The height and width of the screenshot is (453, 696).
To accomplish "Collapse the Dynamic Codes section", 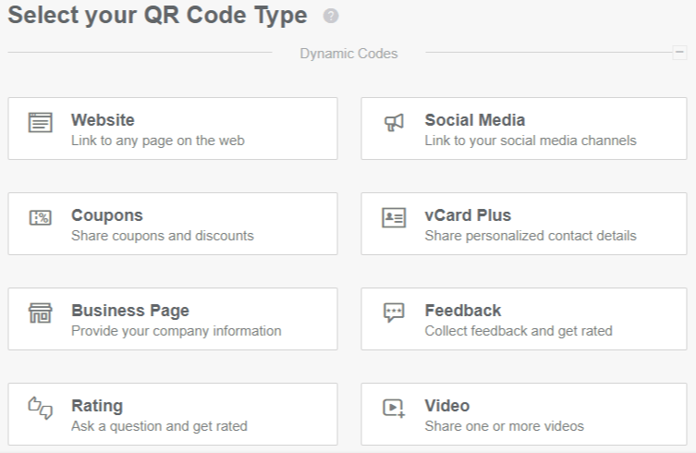I will point(679,53).
